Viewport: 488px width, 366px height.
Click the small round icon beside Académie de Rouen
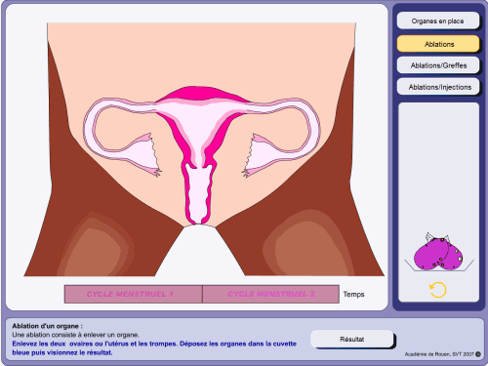(478, 354)
